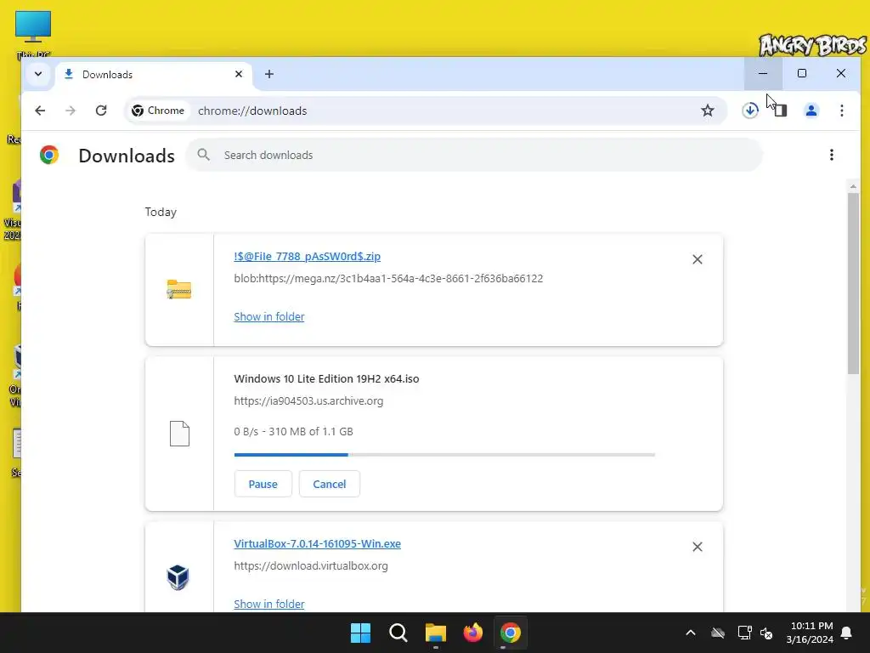Open the taskbar clock and date
870x653 pixels.
click(810, 633)
